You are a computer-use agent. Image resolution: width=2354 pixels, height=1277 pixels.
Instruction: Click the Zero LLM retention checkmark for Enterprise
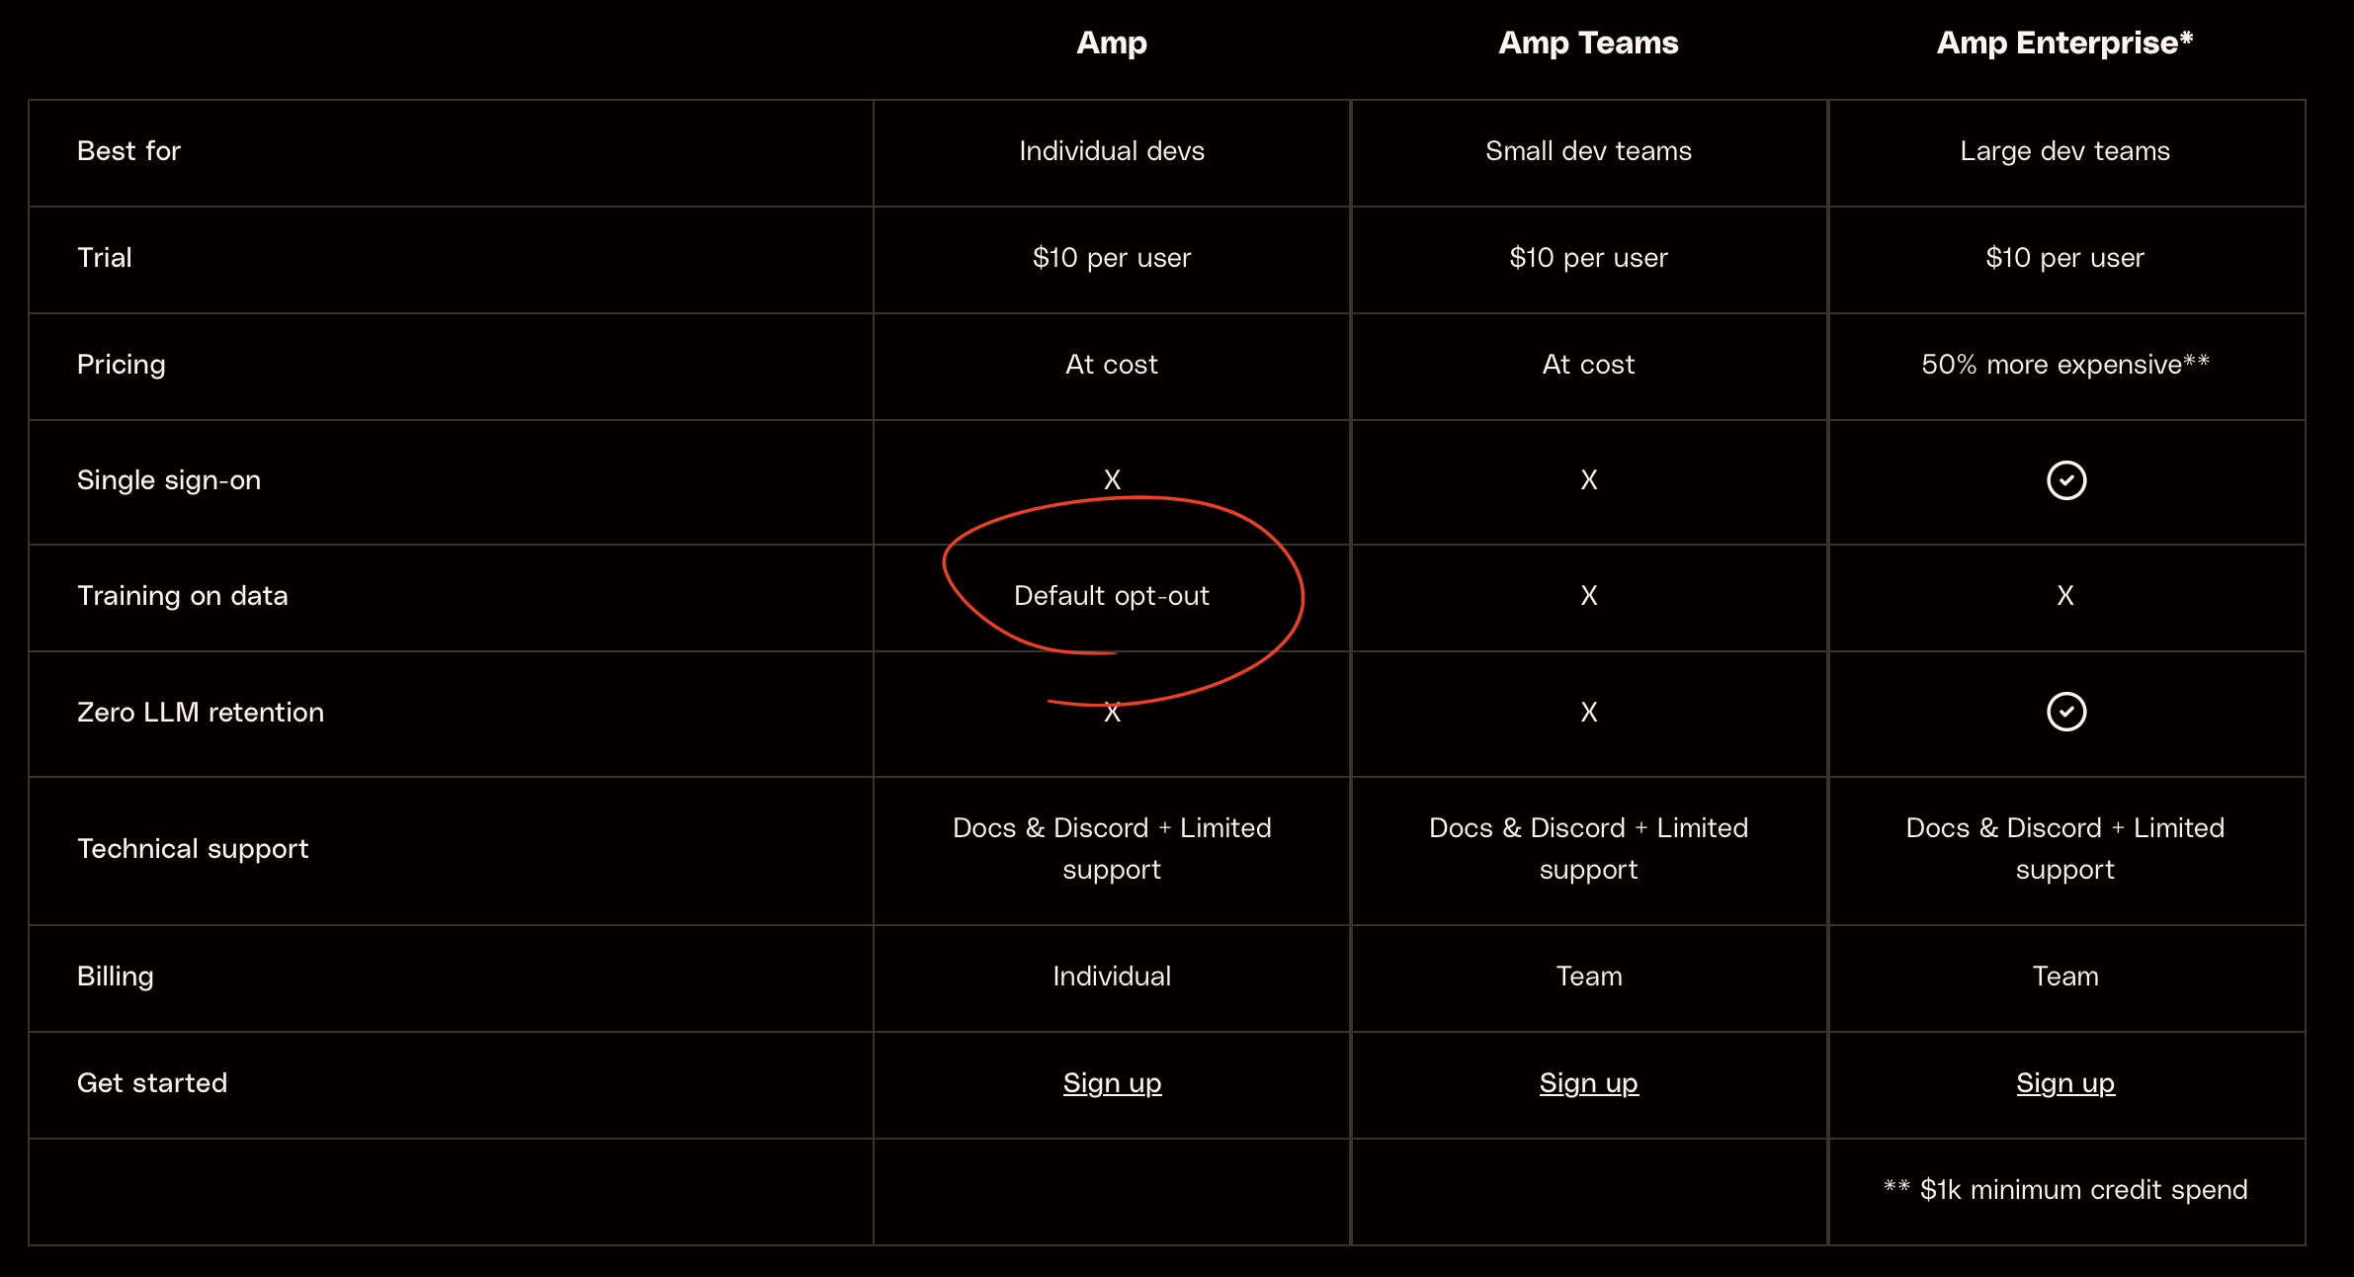2065,712
